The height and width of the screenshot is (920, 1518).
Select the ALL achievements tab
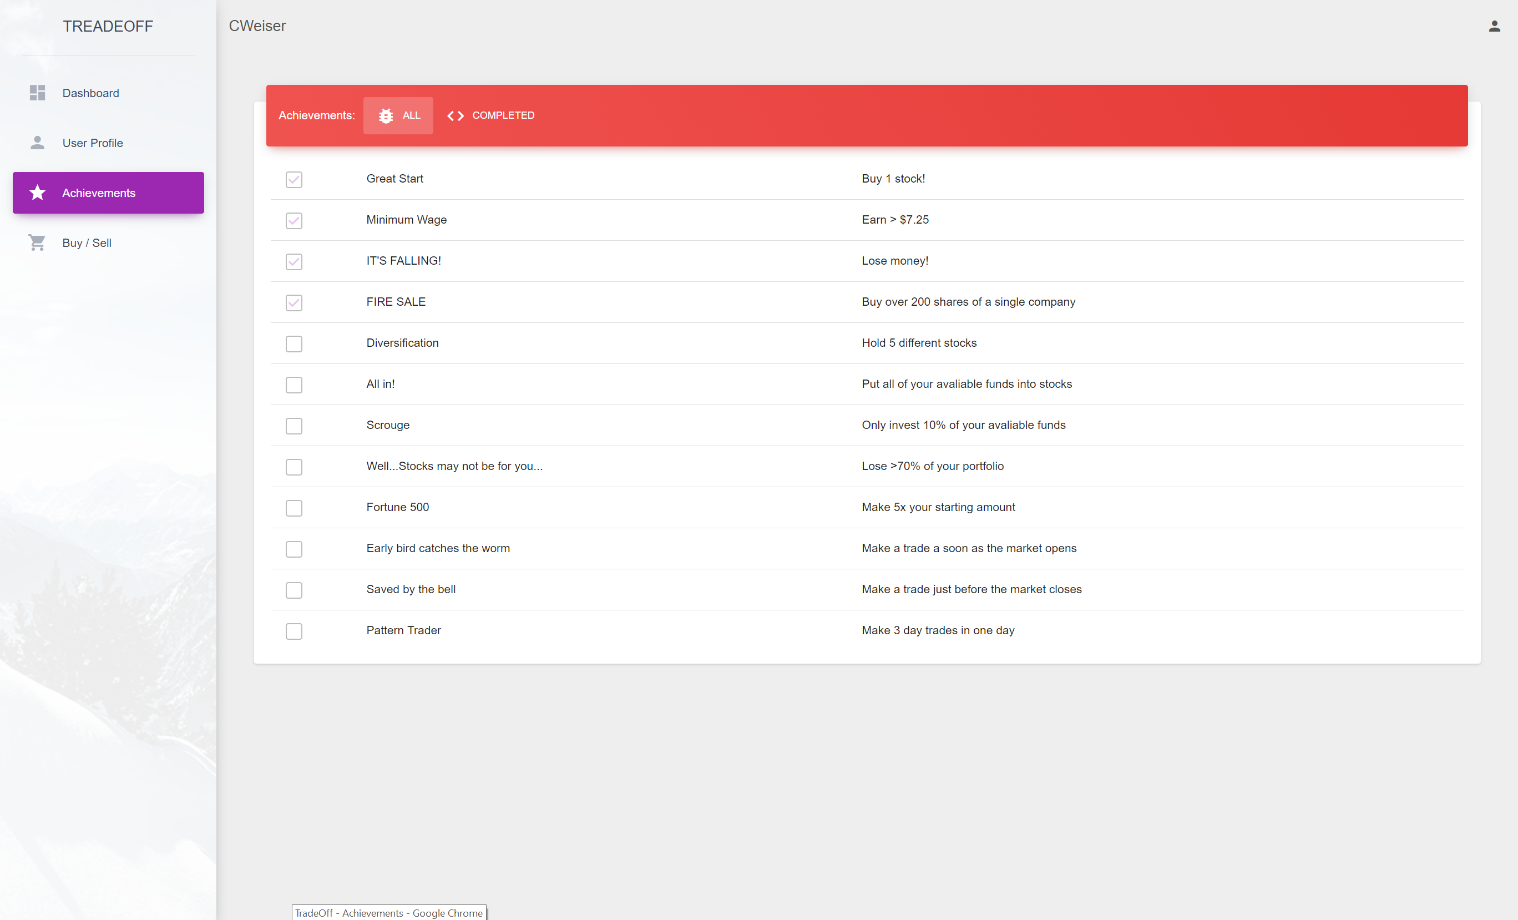pyautogui.click(x=398, y=116)
